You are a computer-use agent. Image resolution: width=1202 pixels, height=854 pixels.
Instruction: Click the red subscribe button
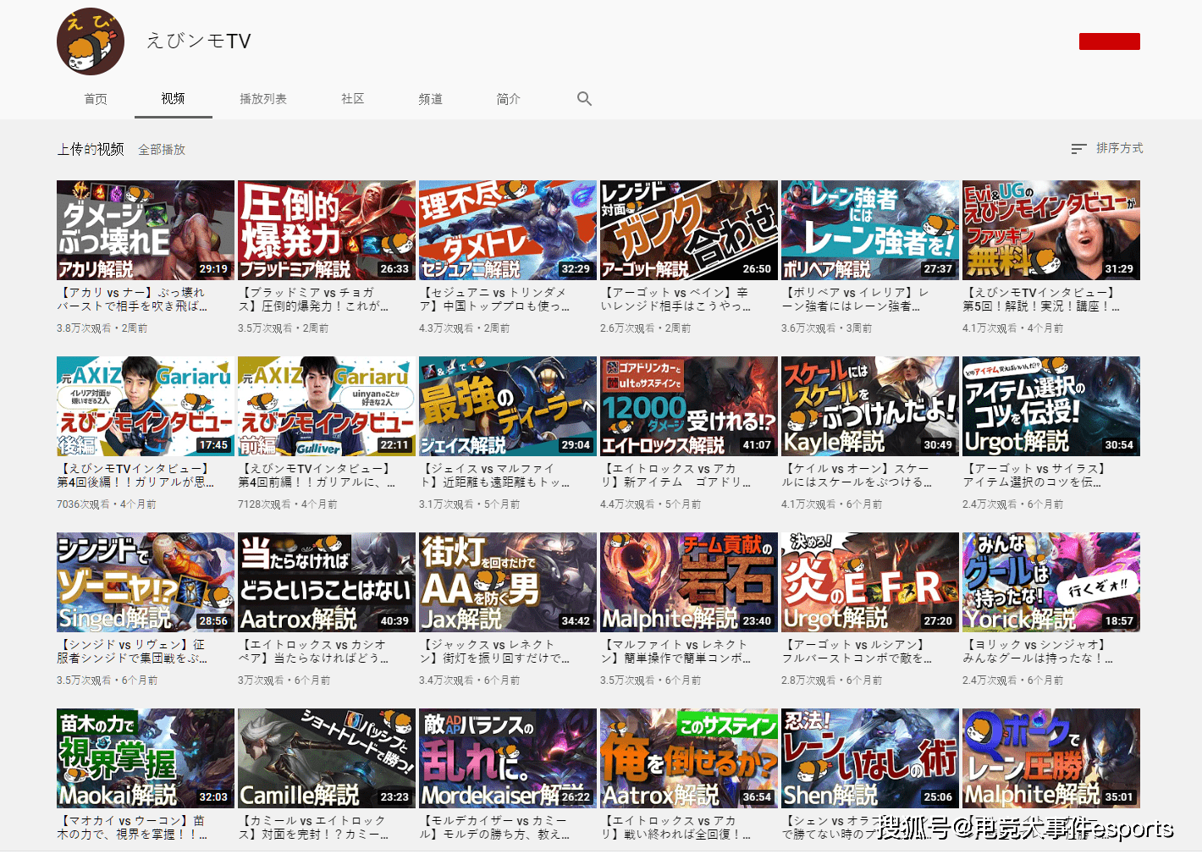[1109, 41]
